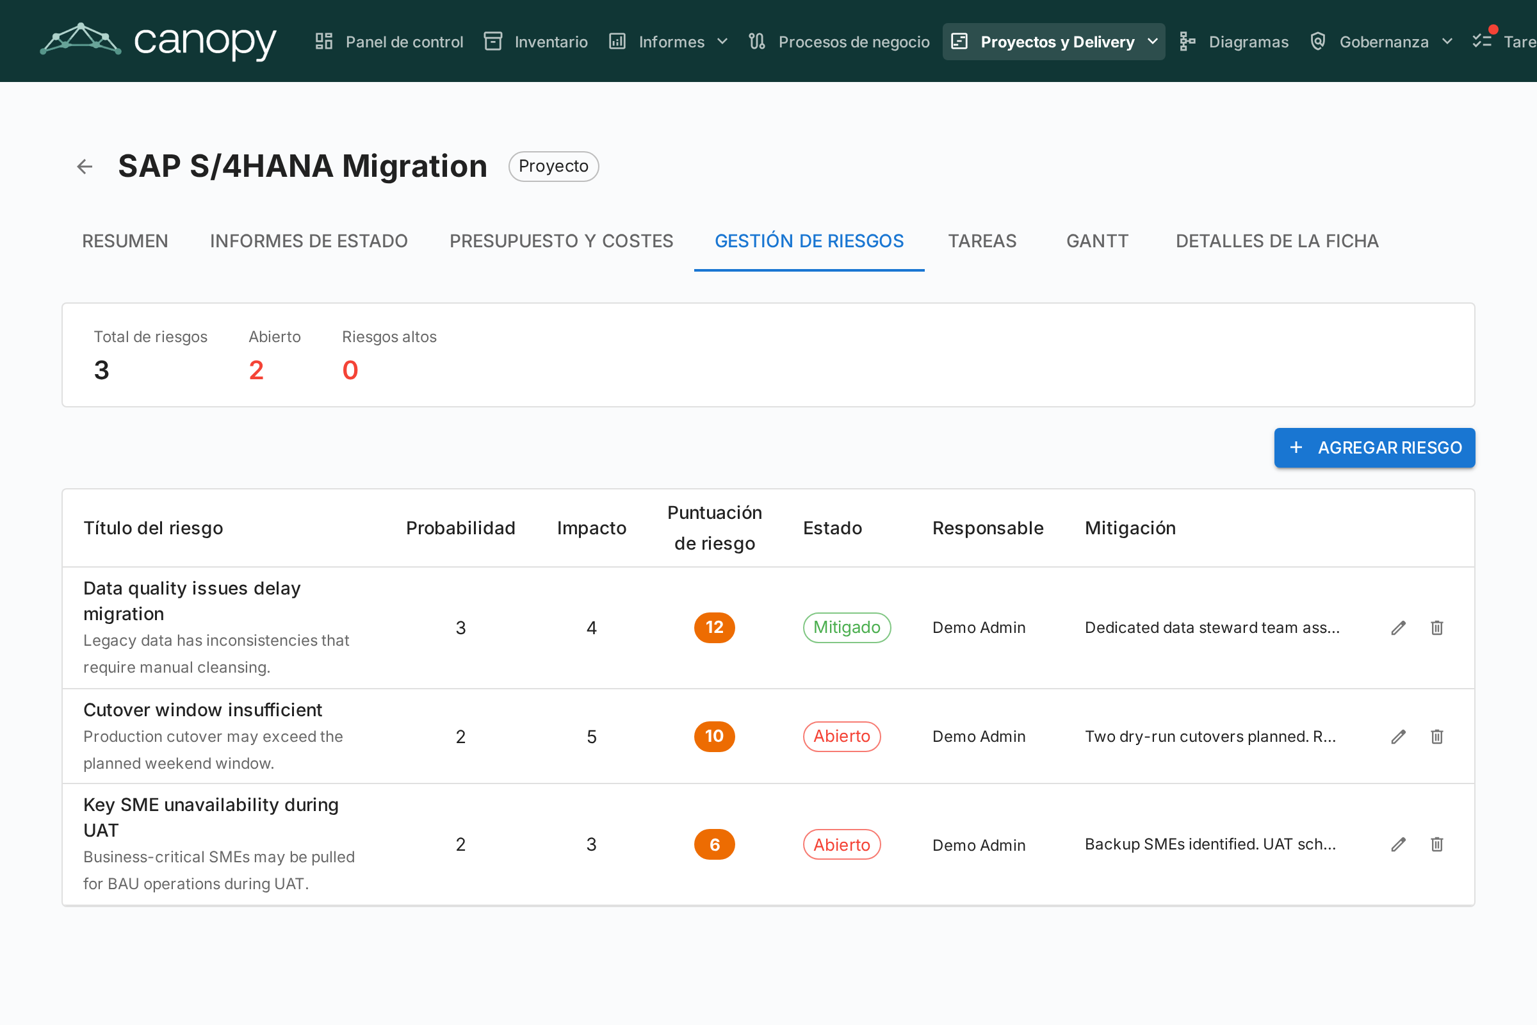
Task: Click 'Two dry-run cutovers planned' mitigation text
Action: pos(1210,737)
